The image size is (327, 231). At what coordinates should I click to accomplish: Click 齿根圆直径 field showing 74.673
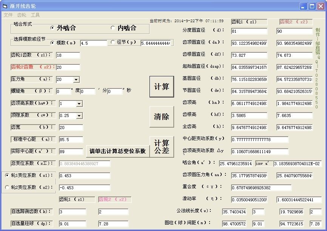[x=295, y=55]
